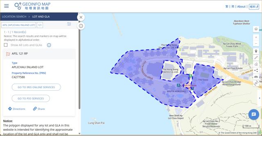Select the location pin marker tool
262x167 pixels.
point(256,51)
